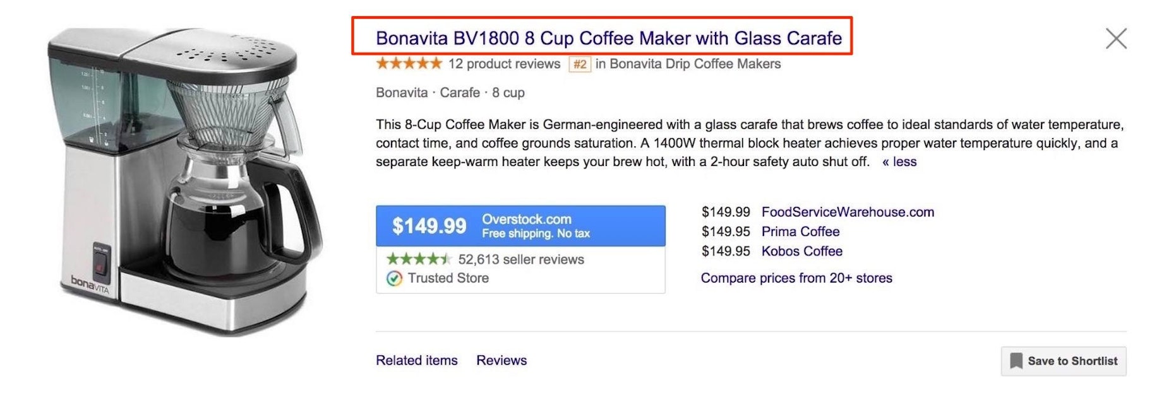Click the five-star product rating stars

coord(409,64)
